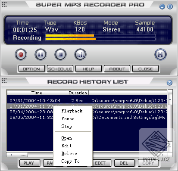Viewport: 178px width, 171px height.
Task: Click the HELP button
Action: pyautogui.click(x=88, y=69)
